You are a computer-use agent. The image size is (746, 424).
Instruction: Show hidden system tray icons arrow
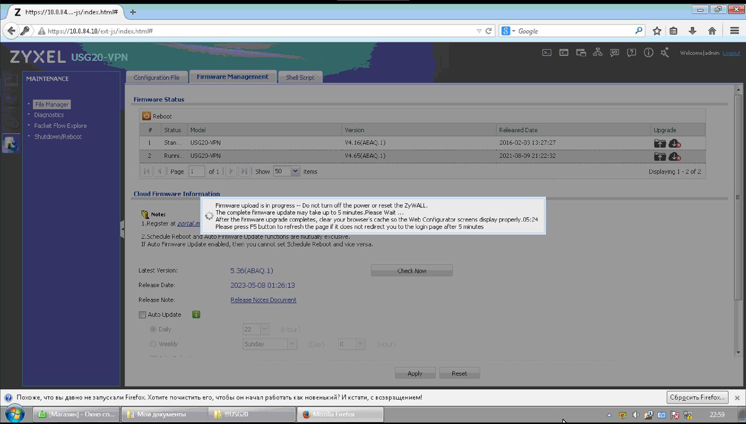(609, 415)
